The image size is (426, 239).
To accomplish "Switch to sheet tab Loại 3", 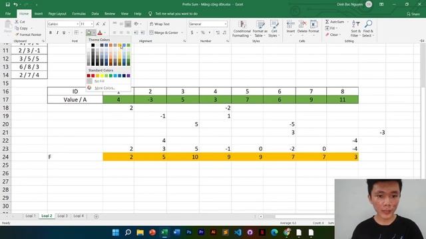I will [x=63, y=216].
